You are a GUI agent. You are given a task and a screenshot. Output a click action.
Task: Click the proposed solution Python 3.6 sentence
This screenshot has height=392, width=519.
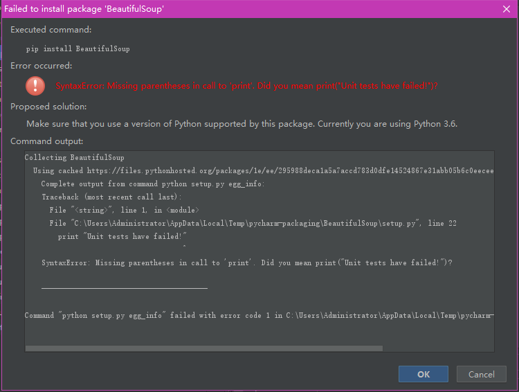click(x=242, y=124)
